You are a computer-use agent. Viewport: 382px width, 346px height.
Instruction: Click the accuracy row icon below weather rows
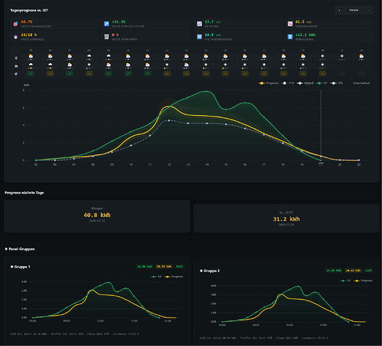coord(16,73)
